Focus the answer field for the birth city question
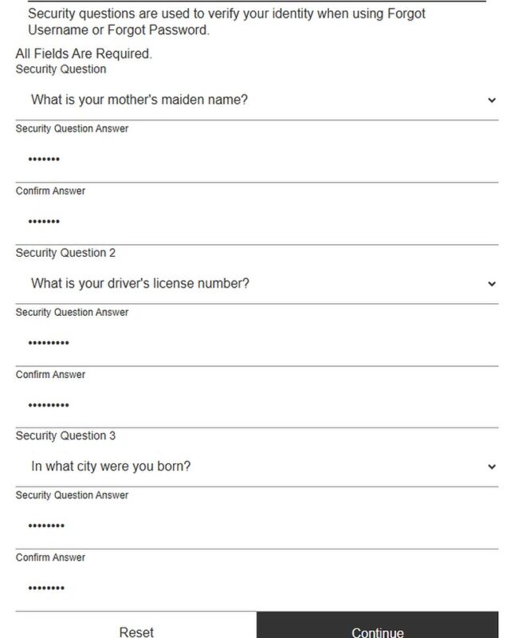The image size is (510, 638). tap(255, 526)
